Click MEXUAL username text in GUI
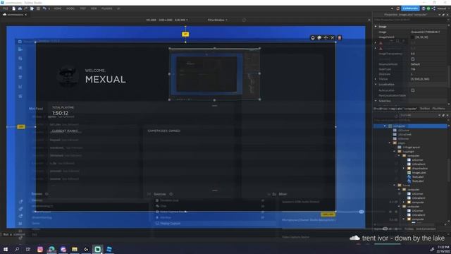This screenshot has height=254, width=451. [x=105, y=80]
